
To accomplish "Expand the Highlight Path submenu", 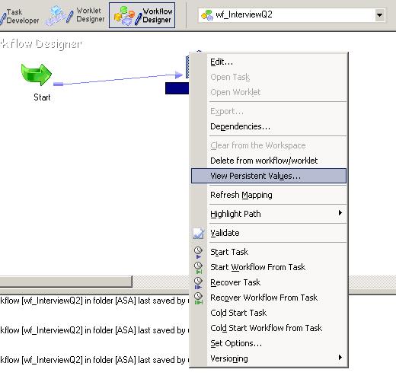I will tap(269, 214).
